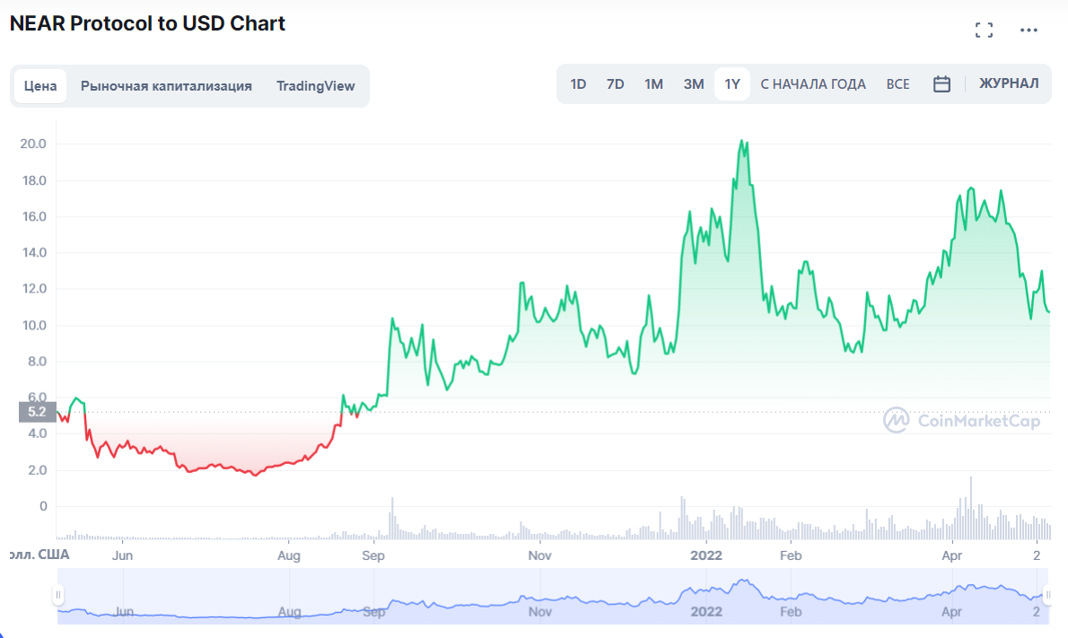Screen dimensions: 1068x638
Task: Click the 20.0 value on price axis
Action: click(x=33, y=144)
